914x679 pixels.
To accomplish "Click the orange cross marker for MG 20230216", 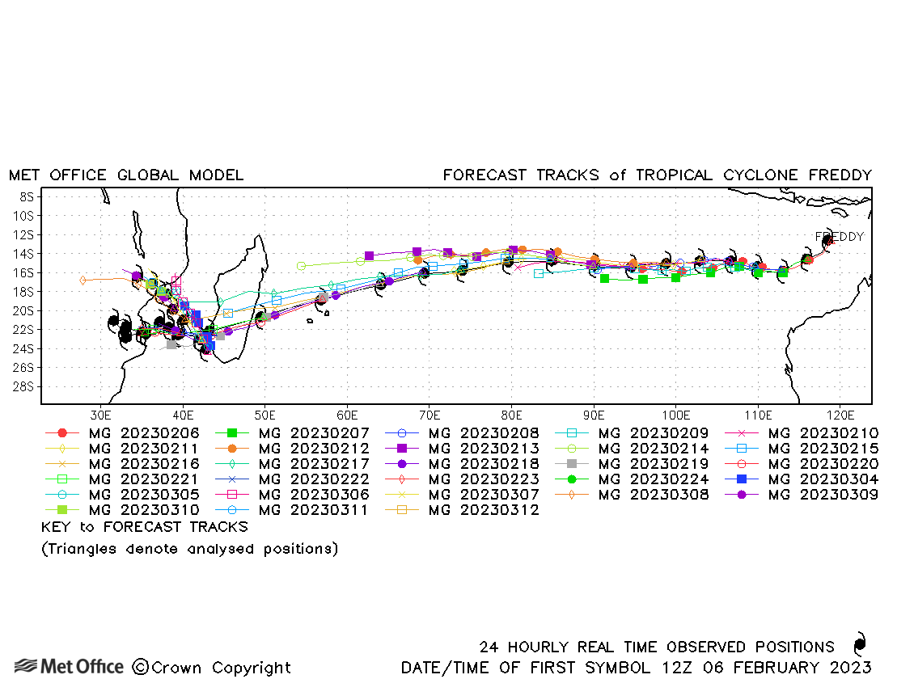I will [x=61, y=464].
